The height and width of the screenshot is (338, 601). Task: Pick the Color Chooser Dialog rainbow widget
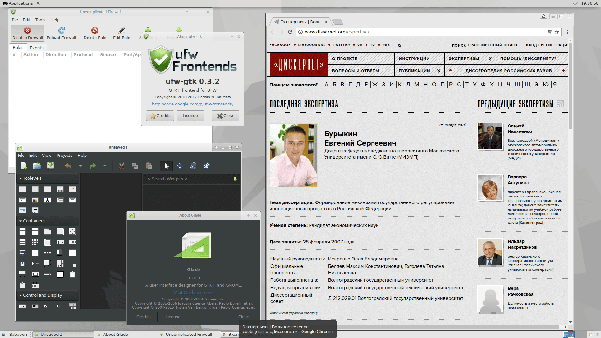35,200
